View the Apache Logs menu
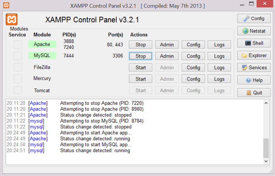This screenshot has width=275, height=176. click(x=219, y=45)
